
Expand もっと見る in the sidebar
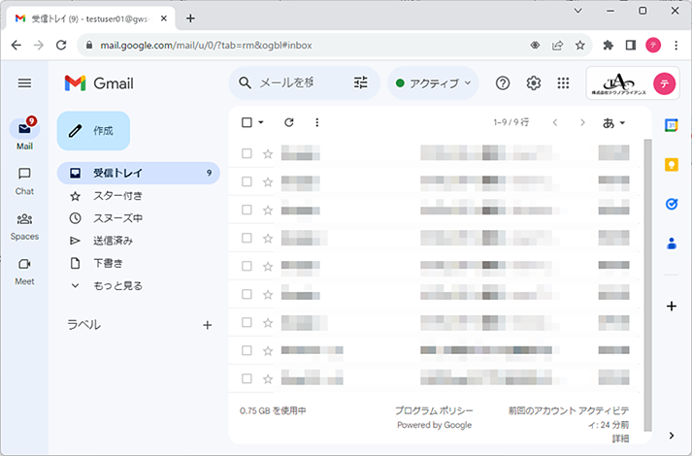coord(117,286)
